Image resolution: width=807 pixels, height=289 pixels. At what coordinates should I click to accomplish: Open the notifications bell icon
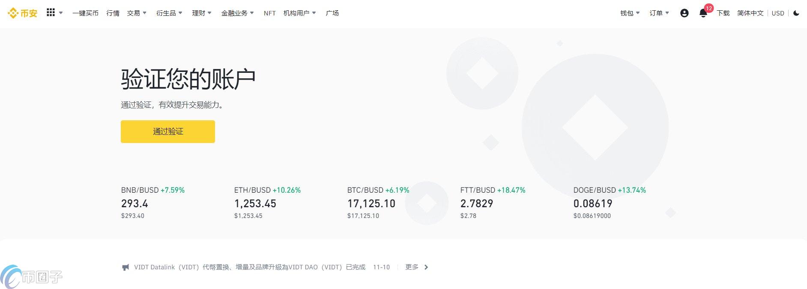click(703, 13)
